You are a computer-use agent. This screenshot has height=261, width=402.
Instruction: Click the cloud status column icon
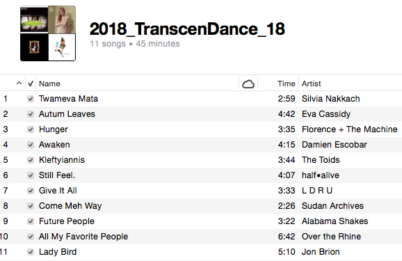(x=248, y=84)
